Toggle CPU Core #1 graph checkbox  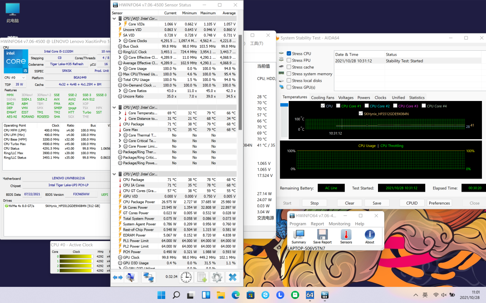(x=338, y=106)
